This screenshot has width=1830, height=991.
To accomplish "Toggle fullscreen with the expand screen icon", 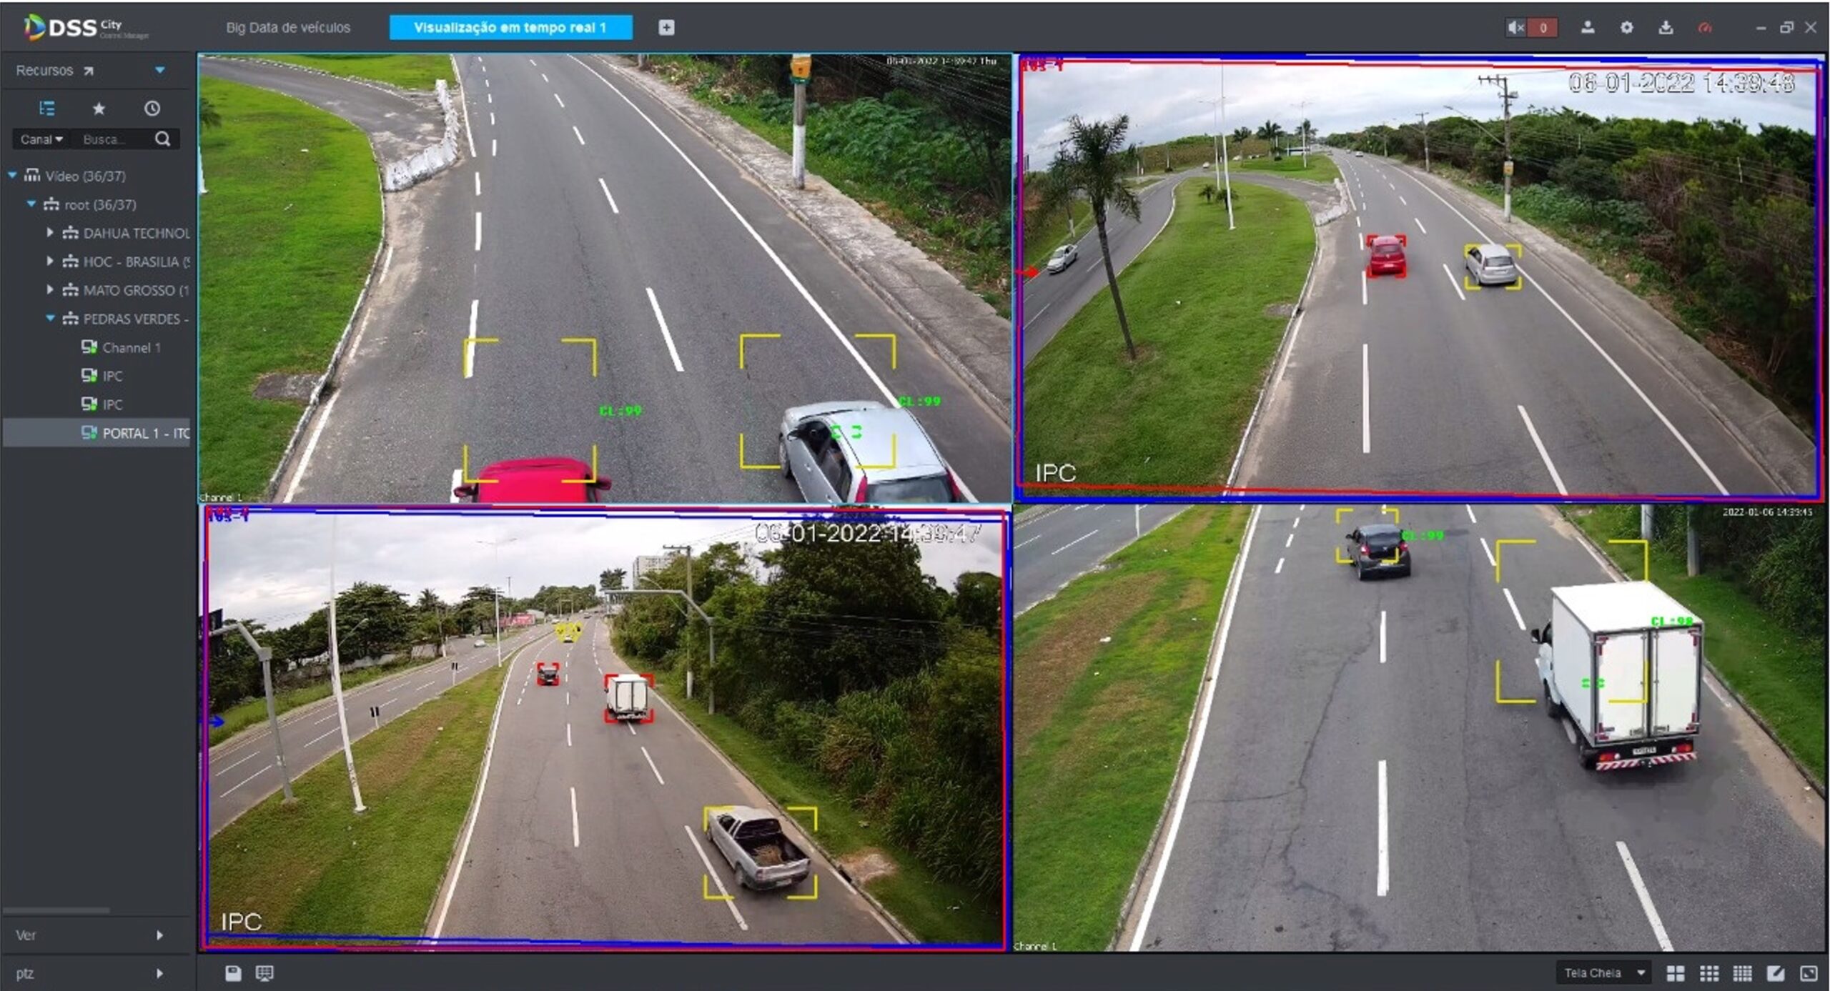I will point(1809,973).
